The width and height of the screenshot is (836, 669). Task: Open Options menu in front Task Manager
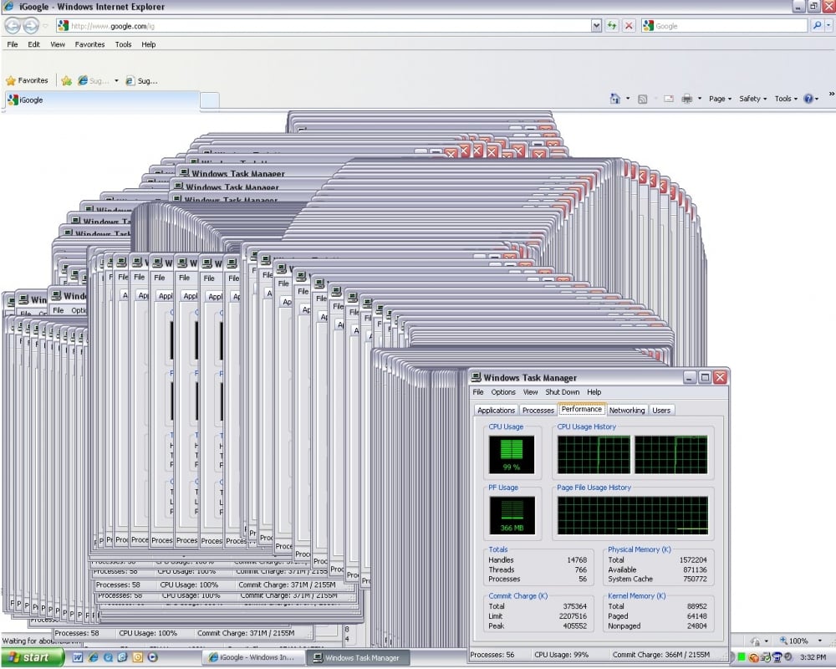(503, 392)
